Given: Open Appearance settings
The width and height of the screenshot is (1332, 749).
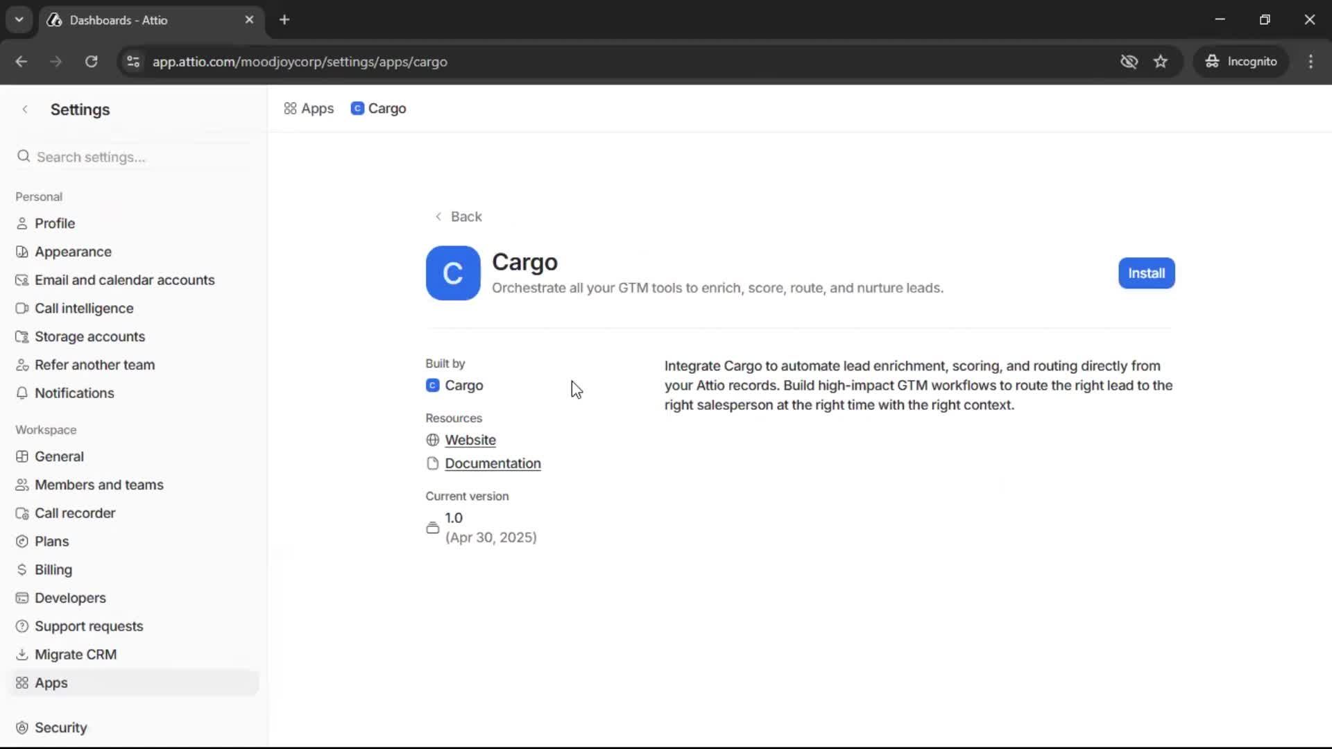Looking at the screenshot, I should pos(72,251).
